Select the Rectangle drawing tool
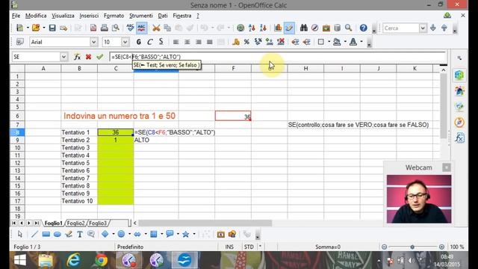Viewport: 478px width, 269px height. tap(46, 234)
